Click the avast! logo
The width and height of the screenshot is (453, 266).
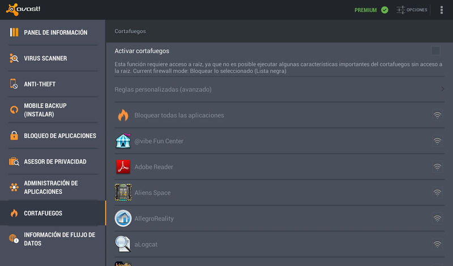point(23,10)
